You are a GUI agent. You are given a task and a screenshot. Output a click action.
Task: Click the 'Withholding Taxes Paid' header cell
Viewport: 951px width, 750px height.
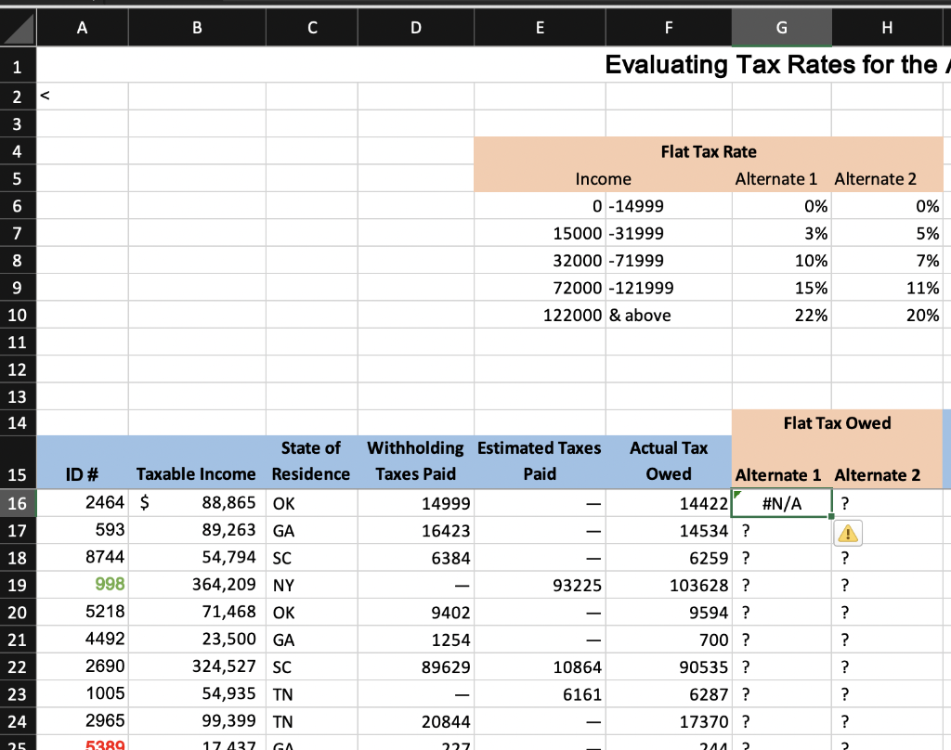click(x=416, y=462)
